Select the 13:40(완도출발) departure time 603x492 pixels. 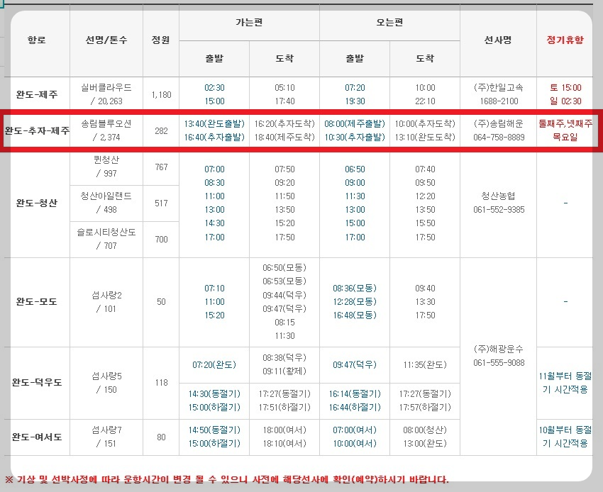pos(214,124)
